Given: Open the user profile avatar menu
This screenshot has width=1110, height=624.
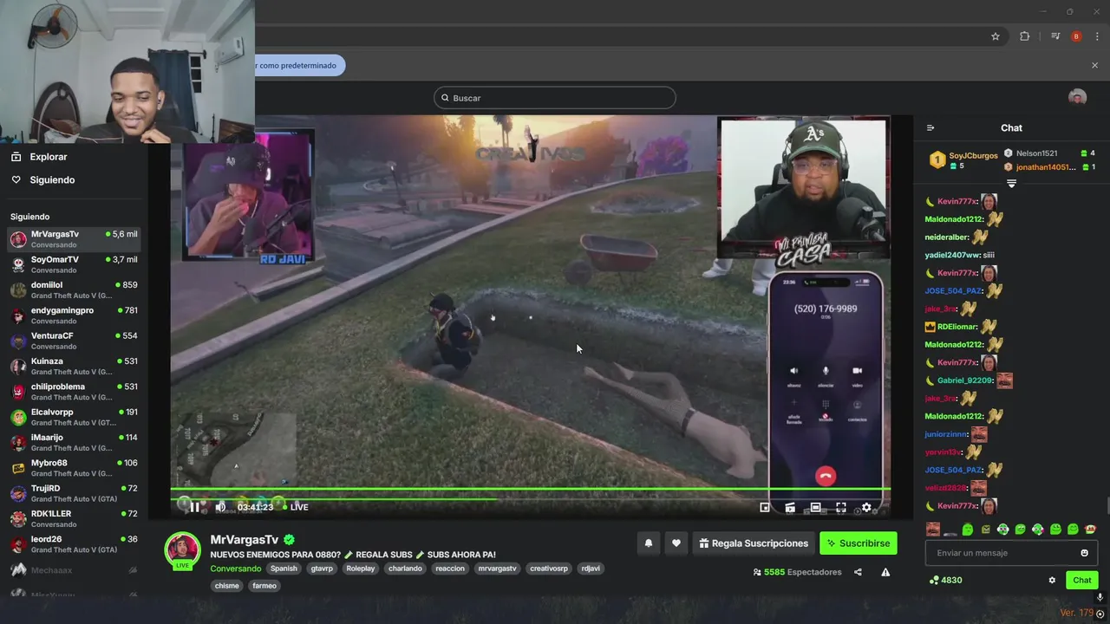Looking at the screenshot, I should [x=1077, y=97].
